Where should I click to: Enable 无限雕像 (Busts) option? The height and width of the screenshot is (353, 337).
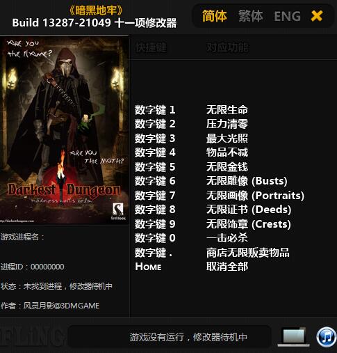tap(247, 181)
